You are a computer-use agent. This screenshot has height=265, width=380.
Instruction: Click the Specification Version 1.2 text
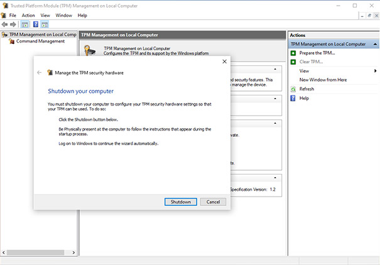click(x=252, y=190)
